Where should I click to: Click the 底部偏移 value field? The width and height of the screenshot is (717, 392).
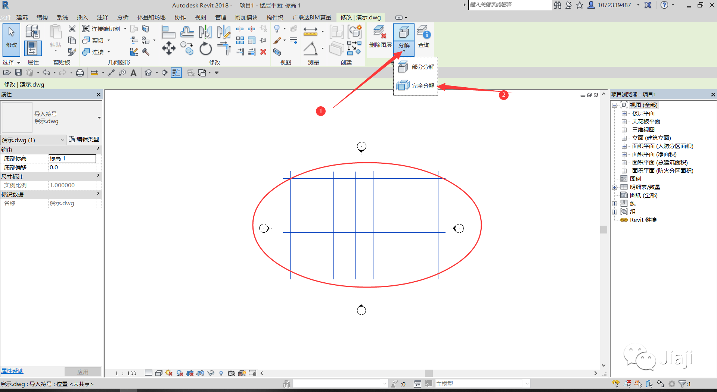(x=72, y=167)
